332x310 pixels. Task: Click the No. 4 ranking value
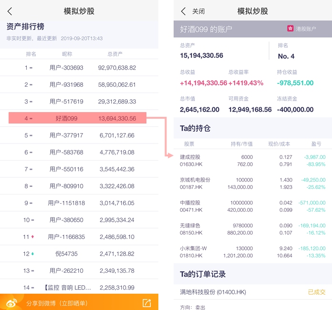point(286,56)
